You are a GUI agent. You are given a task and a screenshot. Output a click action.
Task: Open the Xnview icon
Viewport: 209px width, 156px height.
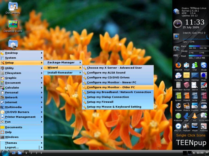click(x=178, y=106)
